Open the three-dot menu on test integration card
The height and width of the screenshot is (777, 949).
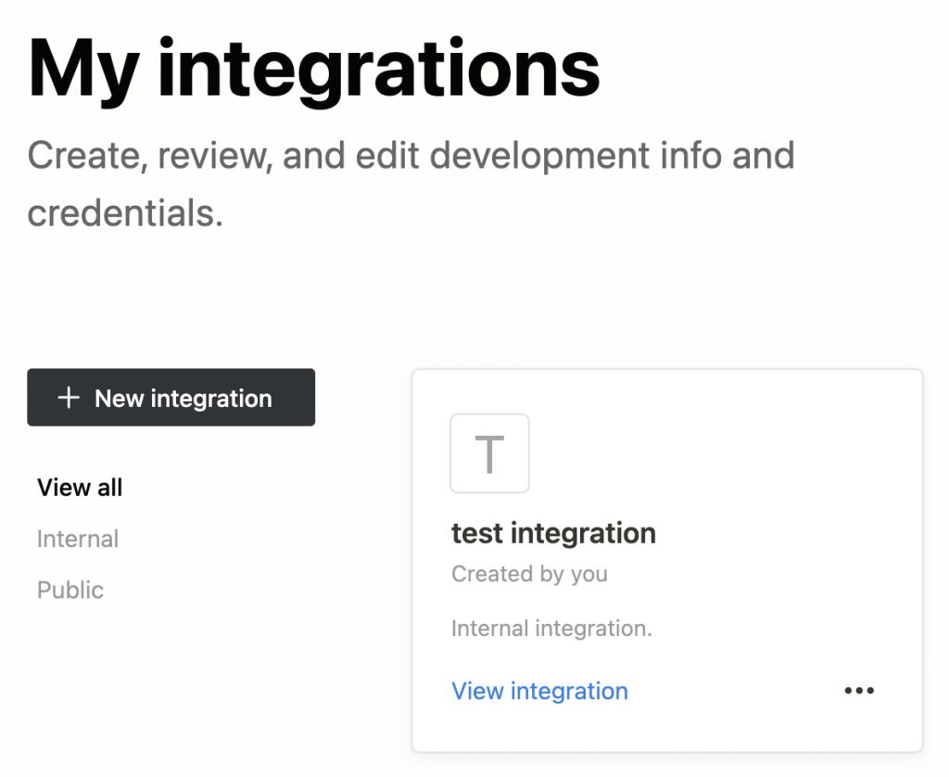click(x=859, y=691)
